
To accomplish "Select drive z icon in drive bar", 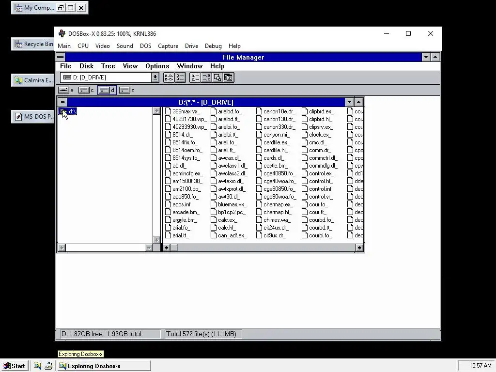I will [126, 90].
